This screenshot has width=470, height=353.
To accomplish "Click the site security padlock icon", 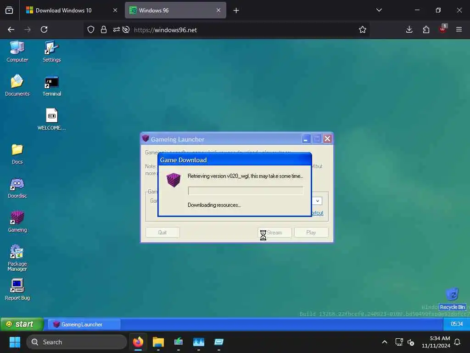I will click(x=104, y=29).
